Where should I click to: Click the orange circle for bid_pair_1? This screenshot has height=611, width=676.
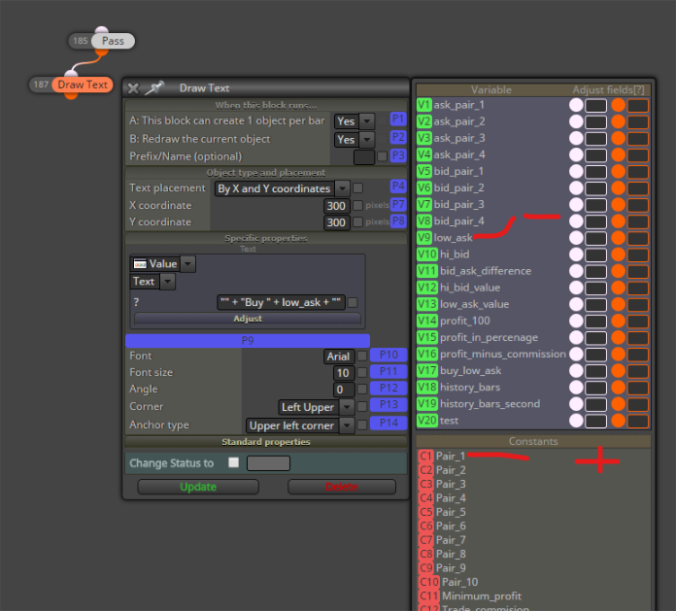(618, 172)
